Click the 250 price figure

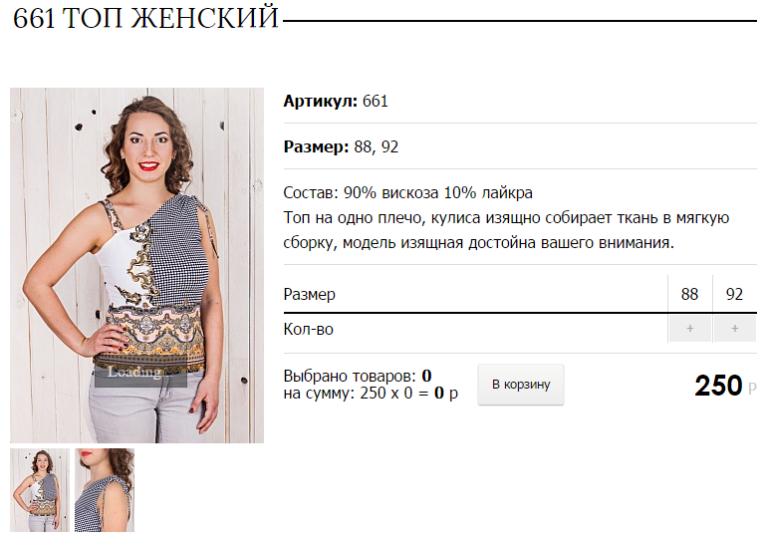click(x=719, y=386)
